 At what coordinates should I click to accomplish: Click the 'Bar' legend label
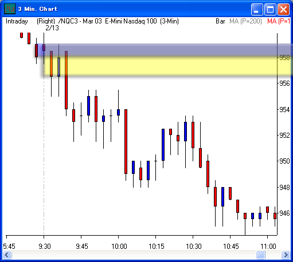point(220,21)
